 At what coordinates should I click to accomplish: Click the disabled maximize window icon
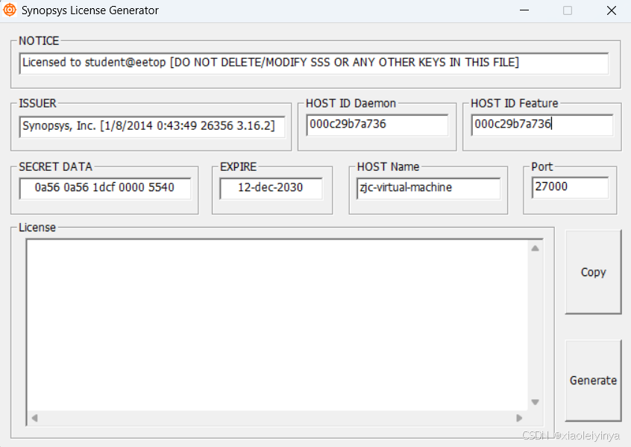(568, 10)
